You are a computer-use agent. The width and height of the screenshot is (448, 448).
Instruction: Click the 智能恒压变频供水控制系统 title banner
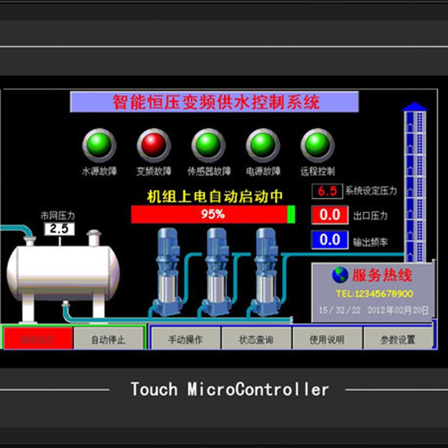click(214, 102)
